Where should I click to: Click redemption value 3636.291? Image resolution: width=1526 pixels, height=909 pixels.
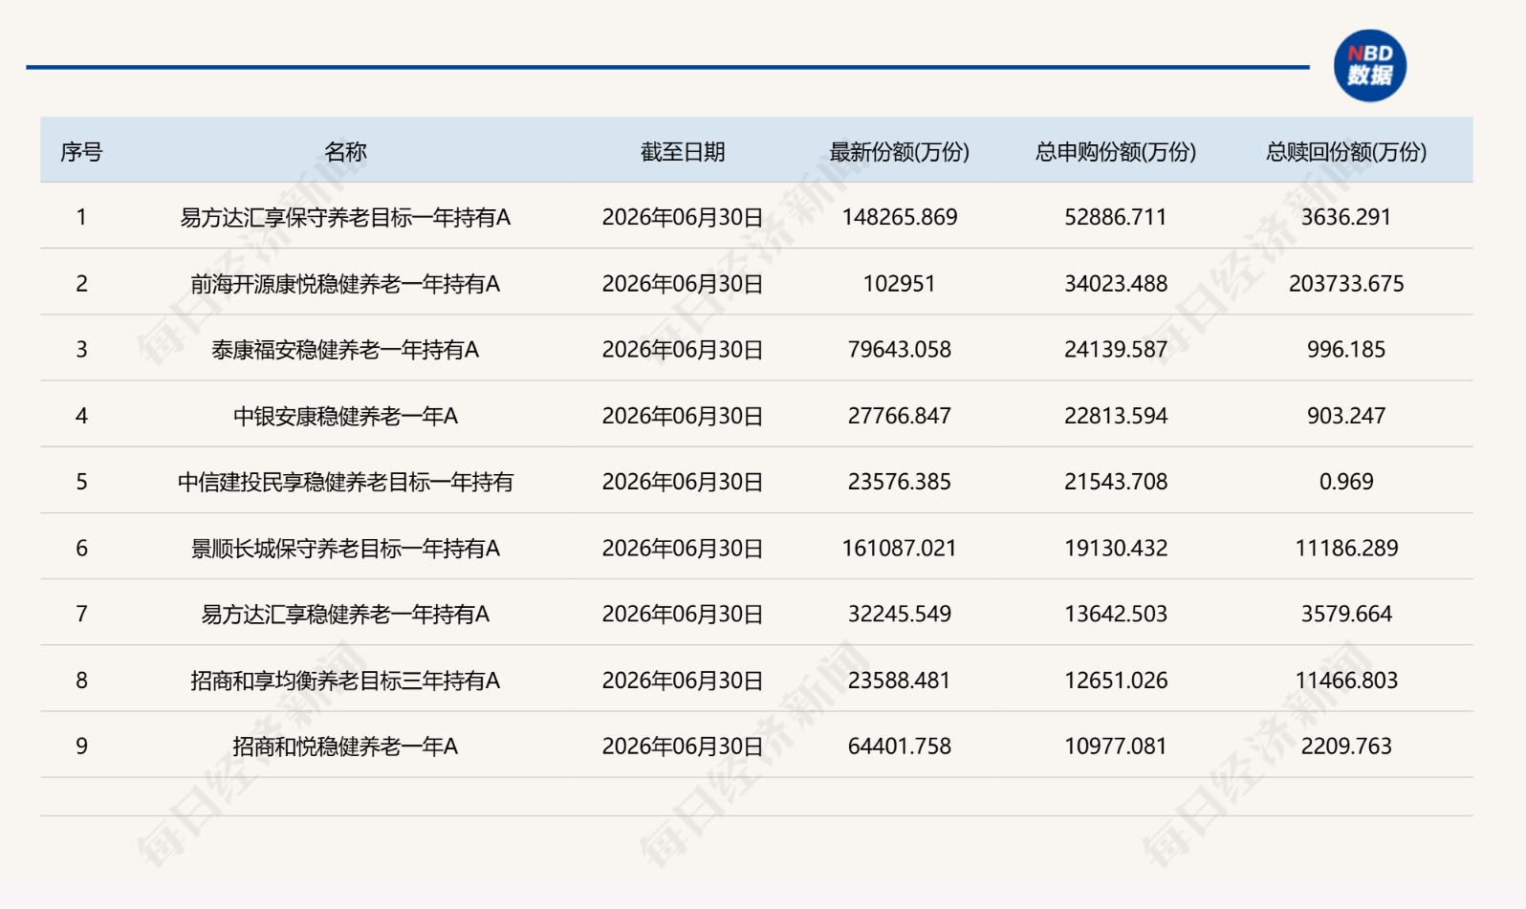[x=1346, y=217]
